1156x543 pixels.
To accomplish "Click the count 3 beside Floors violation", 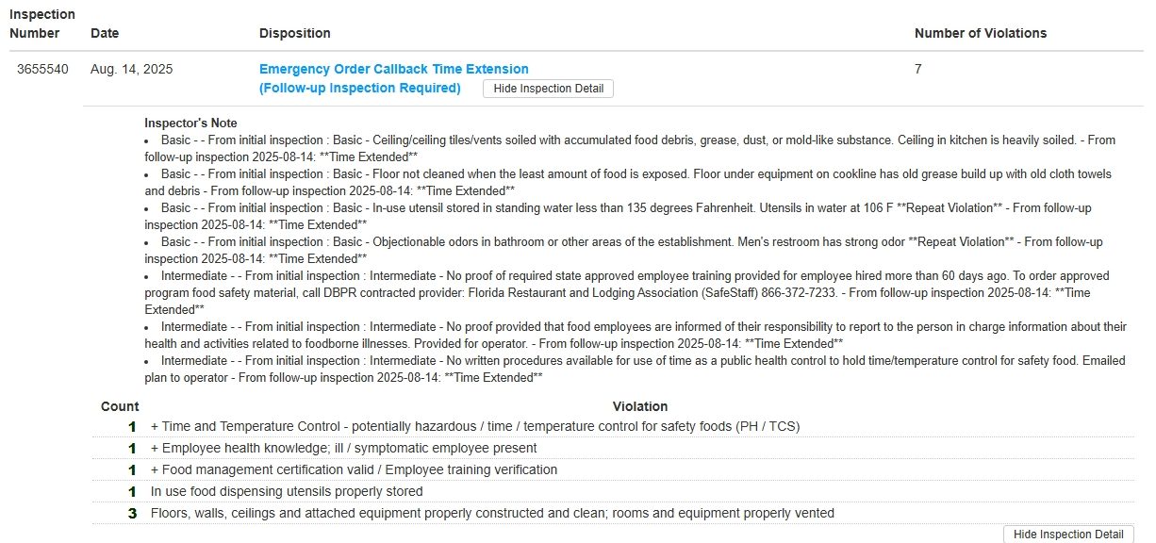I will coord(133,513).
